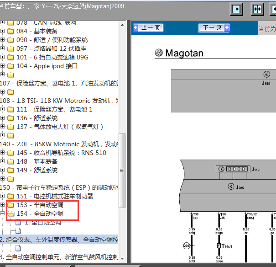Expand the 090 舒适/便利功能系统 folder
Screen dimensions: 276x267
[2, 40]
